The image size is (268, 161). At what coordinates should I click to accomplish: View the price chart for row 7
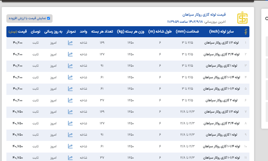(70, 112)
